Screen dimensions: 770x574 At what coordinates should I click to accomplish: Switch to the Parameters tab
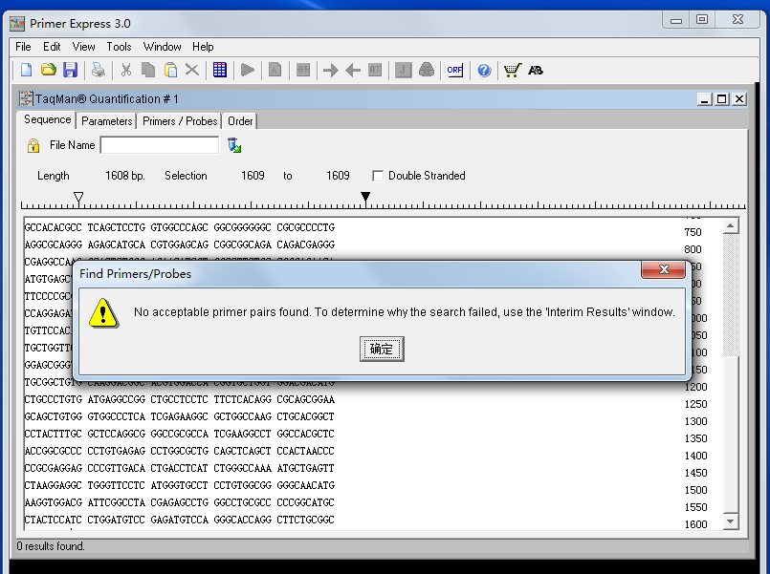pyautogui.click(x=106, y=121)
